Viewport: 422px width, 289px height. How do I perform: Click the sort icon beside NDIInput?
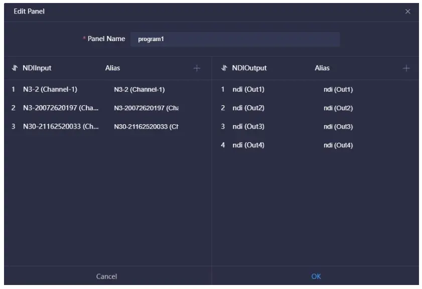[x=15, y=68]
